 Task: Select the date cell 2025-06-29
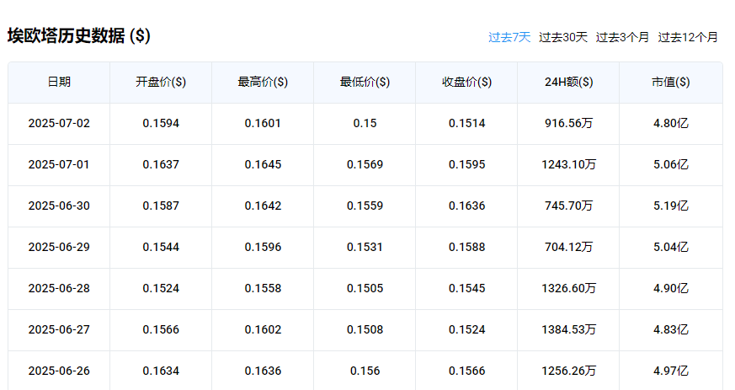(59, 247)
